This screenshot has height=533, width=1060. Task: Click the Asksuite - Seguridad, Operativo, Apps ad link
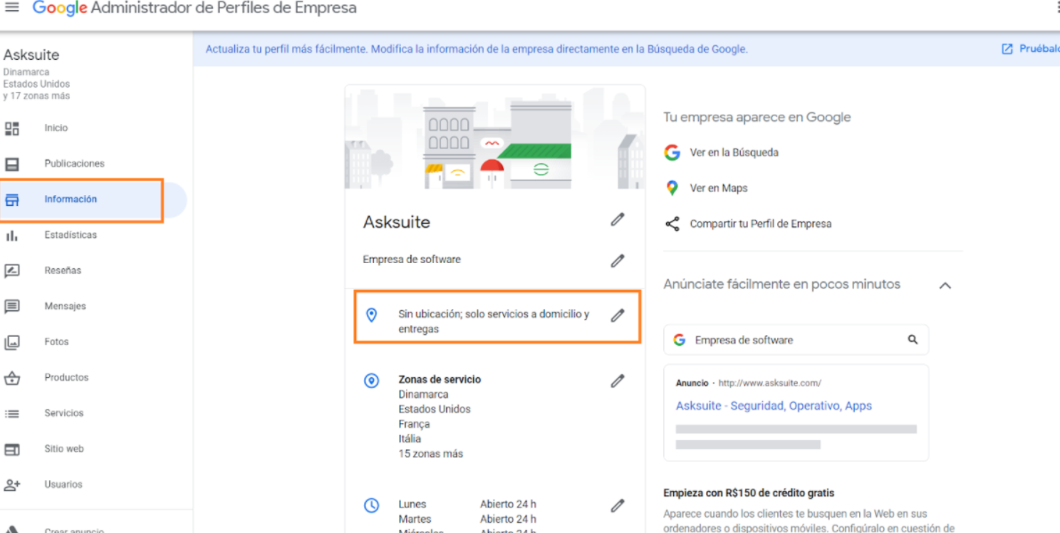click(x=774, y=405)
